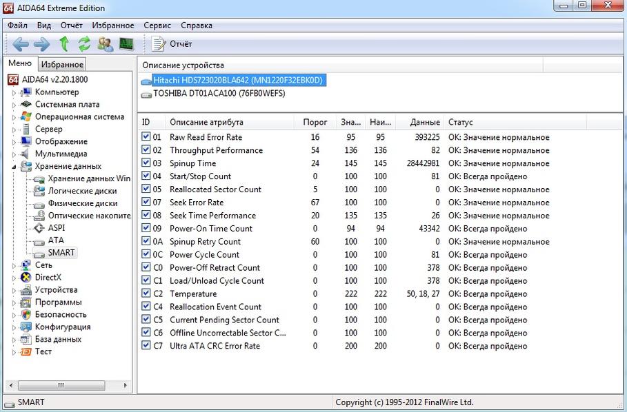The width and height of the screenshot is (627, 412).
Task: Uncheck the Throughput Performance checkbox
Action: coord(146,150)
